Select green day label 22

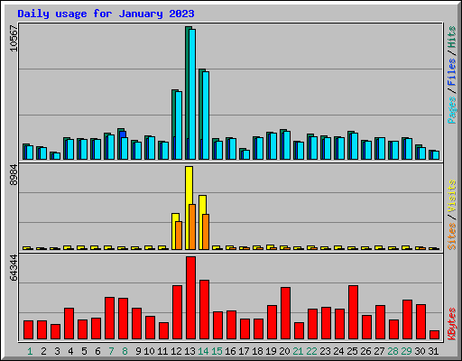[311, 351]
